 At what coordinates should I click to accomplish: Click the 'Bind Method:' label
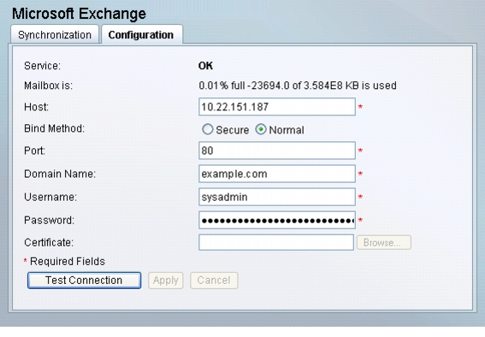point(55,128)
